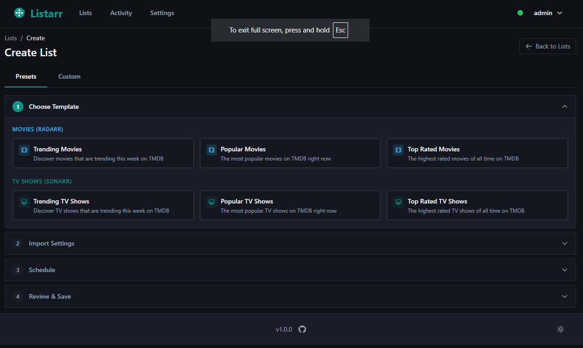This screenshot has width=583, height=348.
Task: Open the admin user dropdown
Action: pos(548,13)
